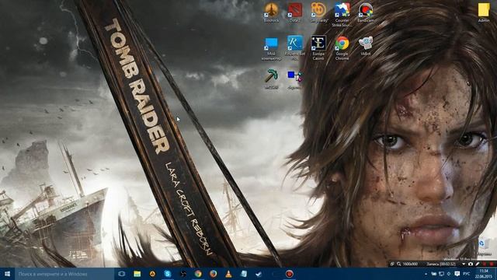Click the 1600x900 resolution label
Viewport: 497px width, 280px height.
(x=410, y=264)
